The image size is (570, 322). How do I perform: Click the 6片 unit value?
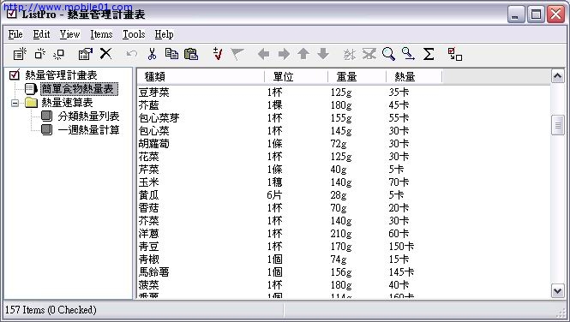274,195
